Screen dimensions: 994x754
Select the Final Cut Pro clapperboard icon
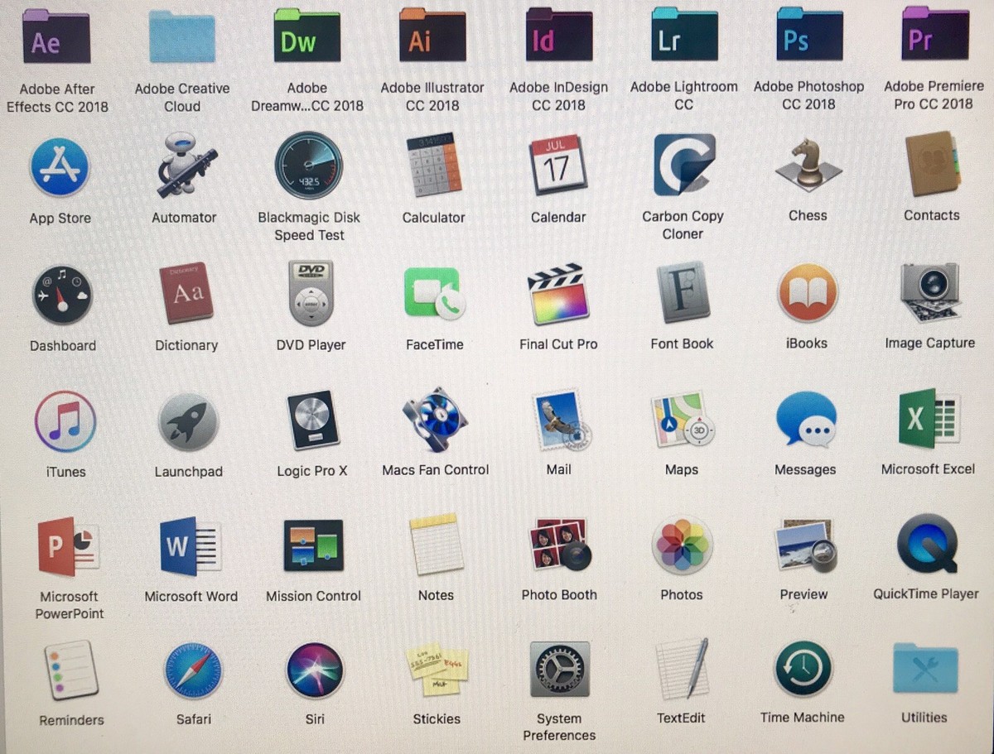pyautogui.click(x=558, y=293)
